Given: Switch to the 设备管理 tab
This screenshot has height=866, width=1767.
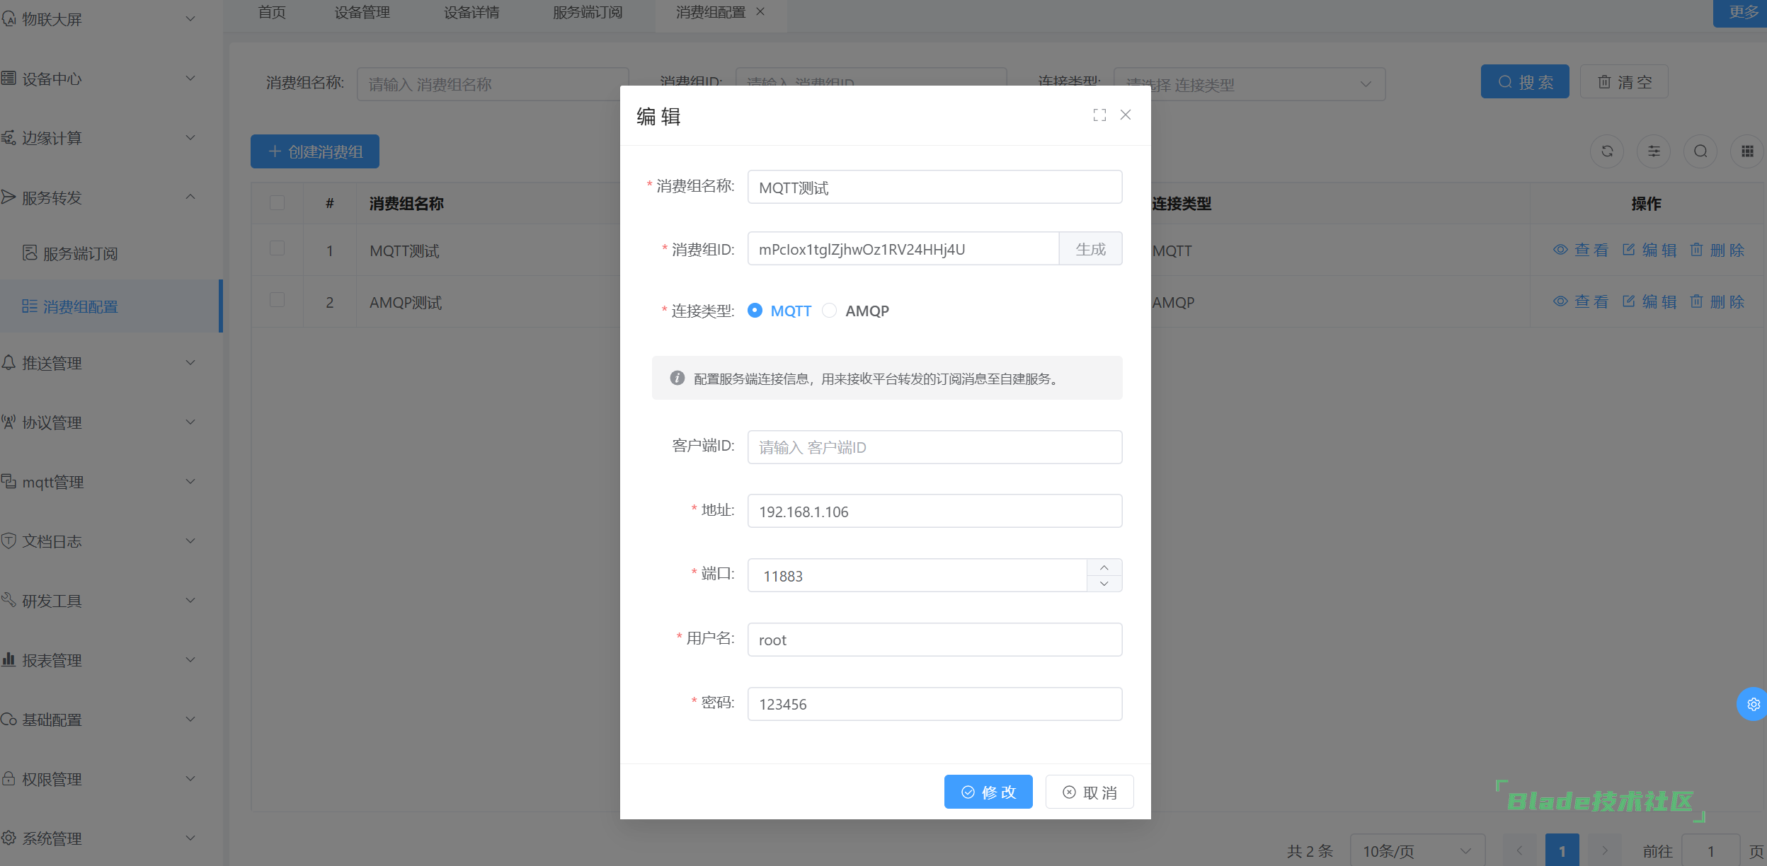Looking at the screenshot, I should (362, 13).
